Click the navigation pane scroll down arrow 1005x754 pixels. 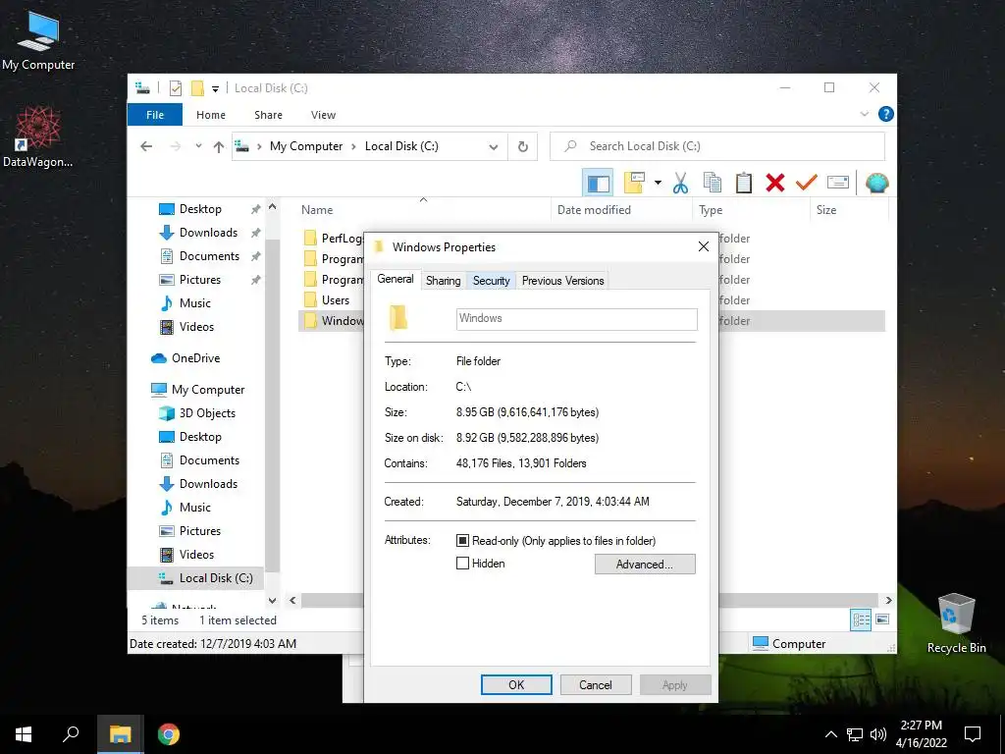(x=272, y=601)
